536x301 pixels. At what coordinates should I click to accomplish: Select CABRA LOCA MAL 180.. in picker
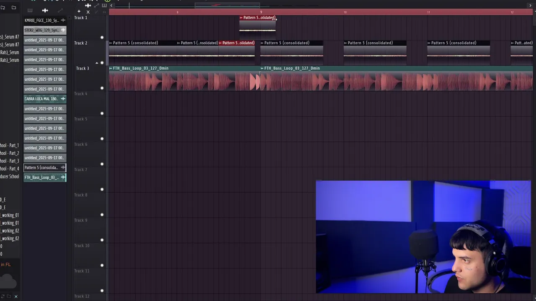point(45,99)
